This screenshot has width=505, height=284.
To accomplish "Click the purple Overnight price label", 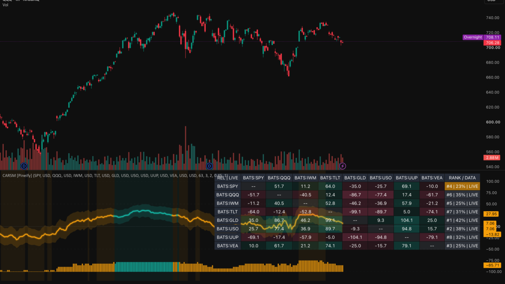I will point(473,37).
